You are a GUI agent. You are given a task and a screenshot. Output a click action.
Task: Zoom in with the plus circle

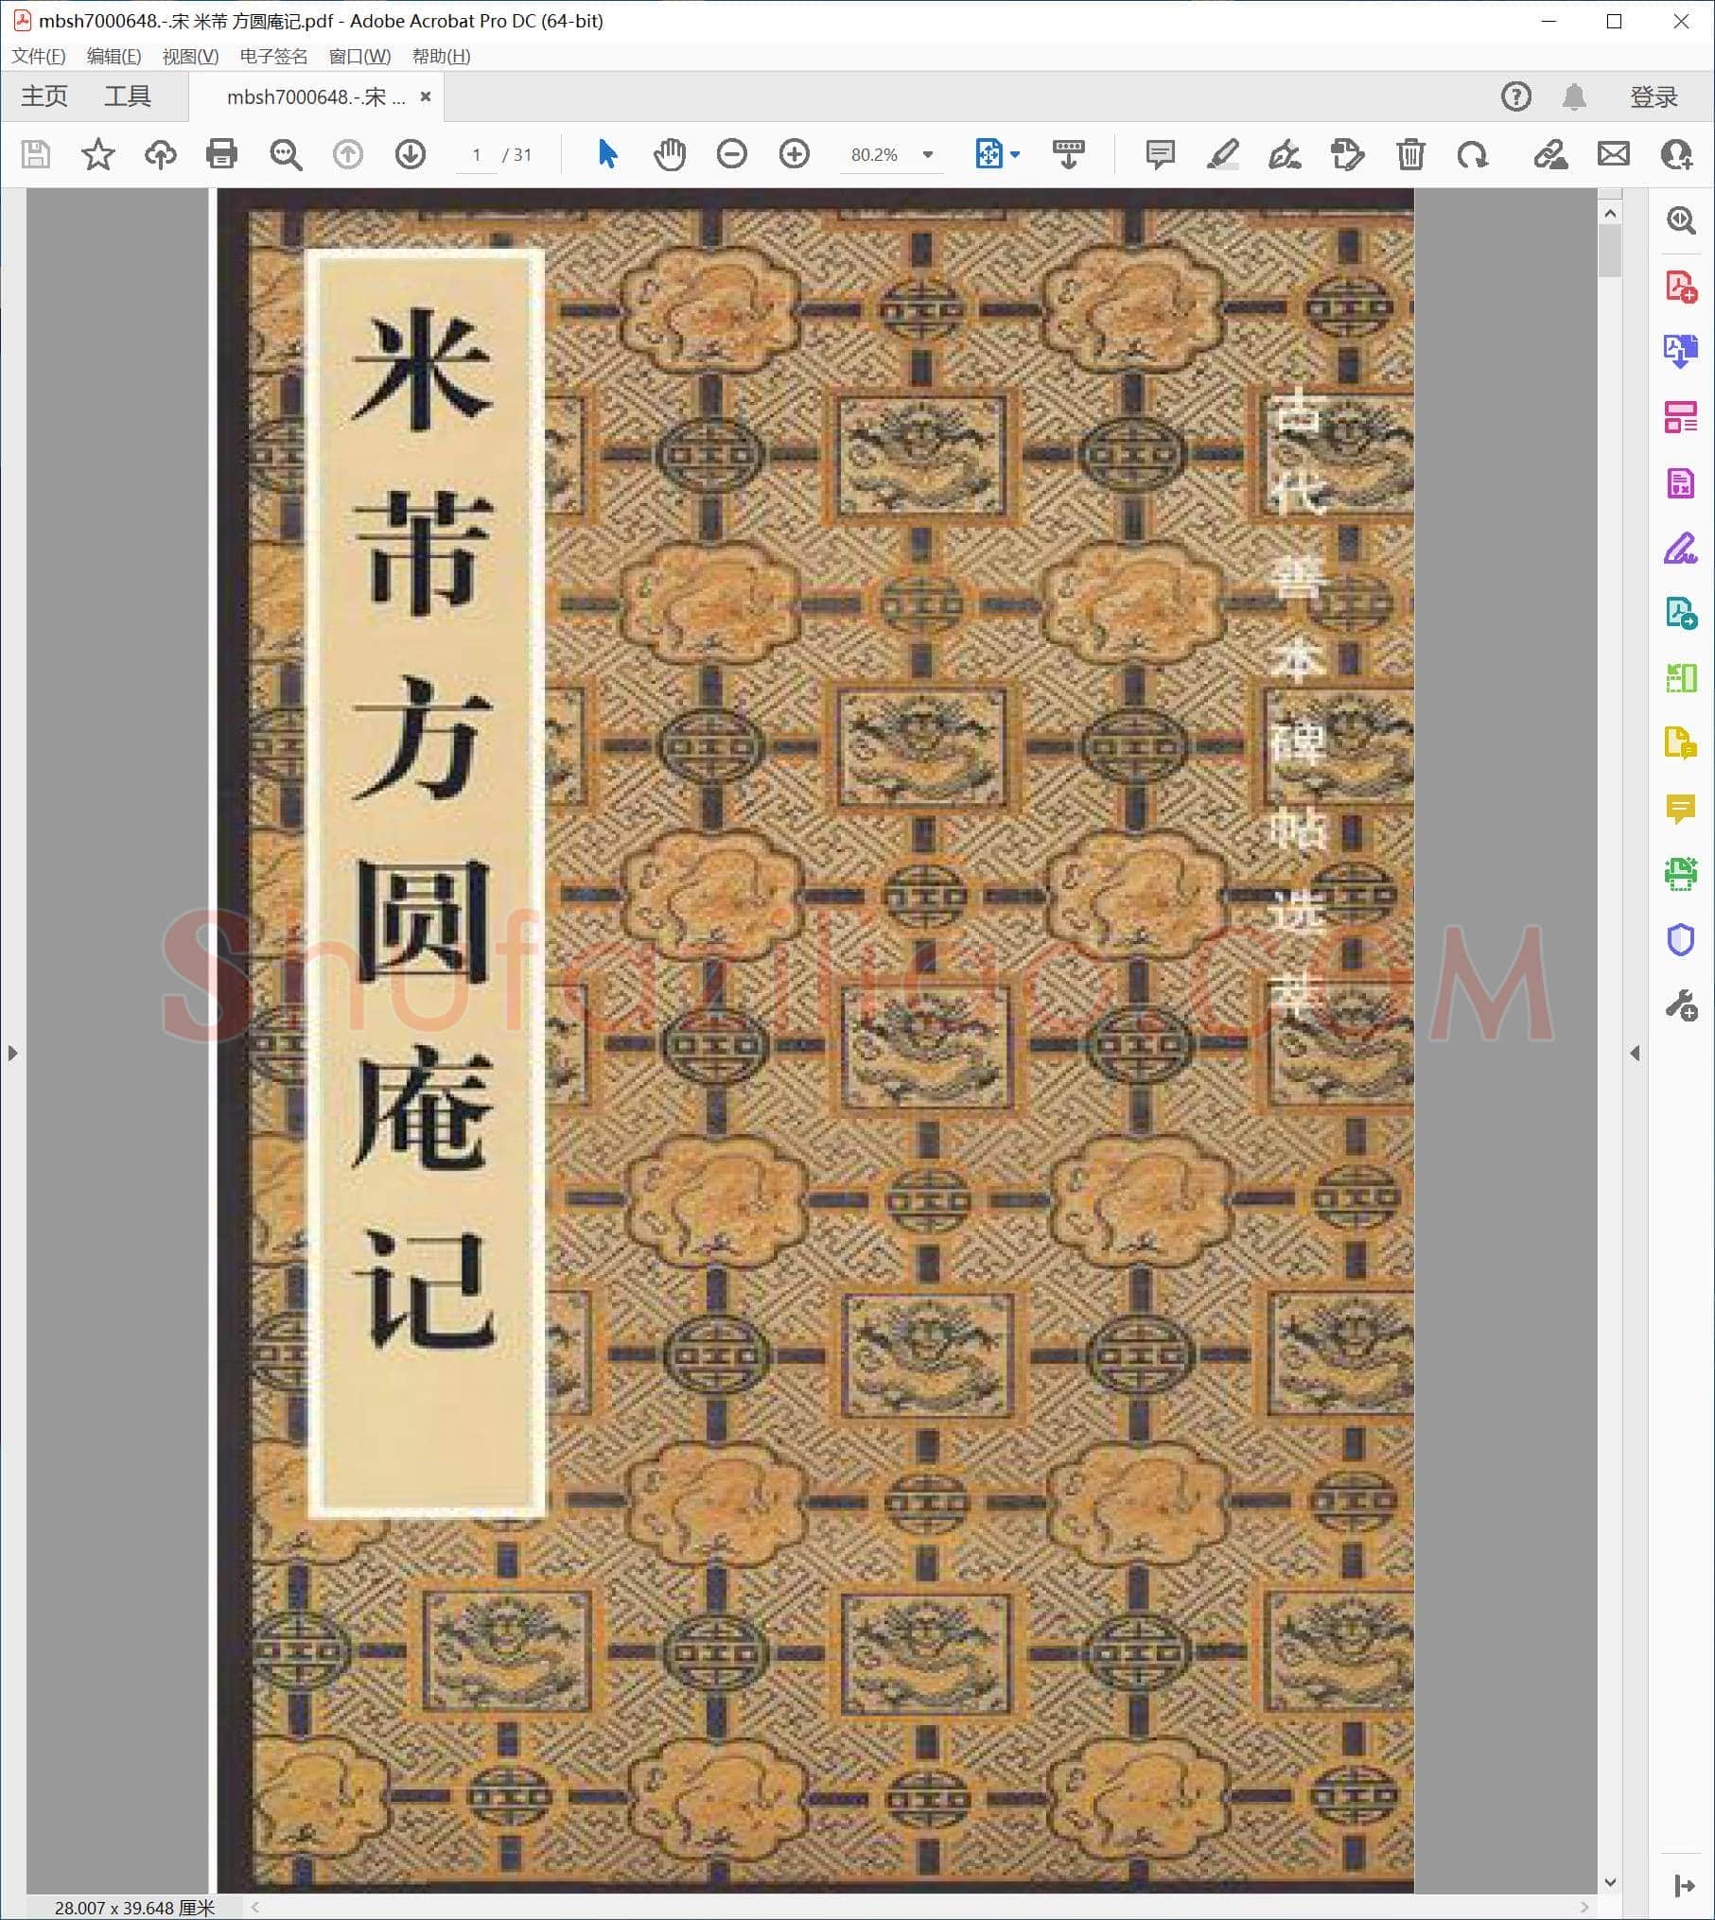pyautogui.click(x=795, y=154)
